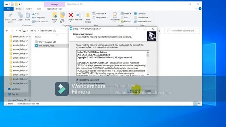The width and height of the screenshot is (226, 127).
Task: Select the Win11_English_x64 file
Action: [x=47, y=42]
